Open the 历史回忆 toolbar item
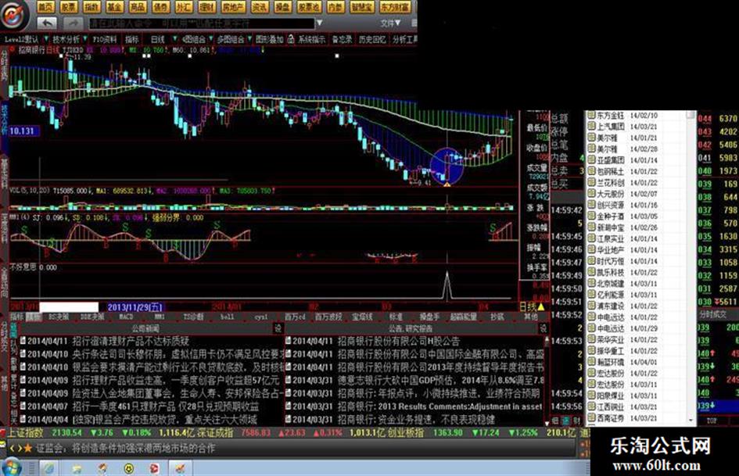Screen dimensions: 739x476 (372, 40)
